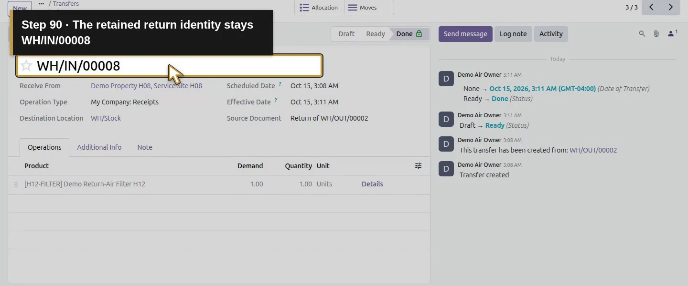
Task: Open Details for Demo Return-Air Filter H12
Action: tap(372, 184)
